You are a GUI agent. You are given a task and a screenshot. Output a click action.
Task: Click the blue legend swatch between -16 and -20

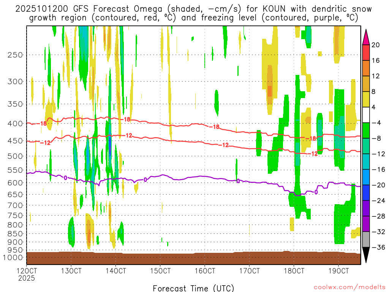coord(366,177)
